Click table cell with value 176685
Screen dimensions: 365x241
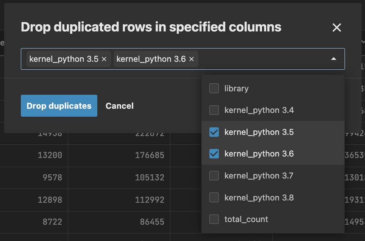(x=149, y=155)
